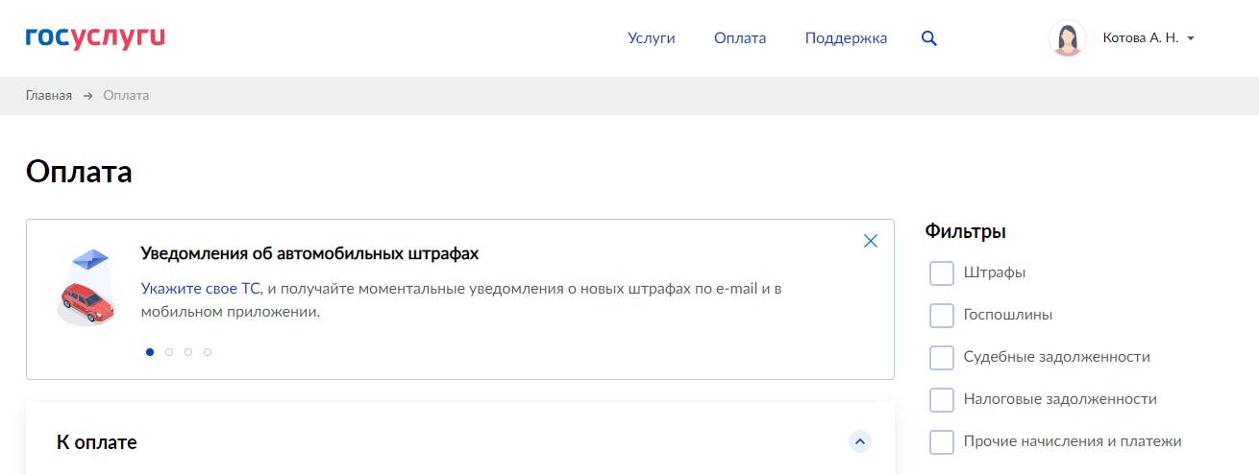
Task: Open the 'Оплата' menu item
Action: [740, 38]
